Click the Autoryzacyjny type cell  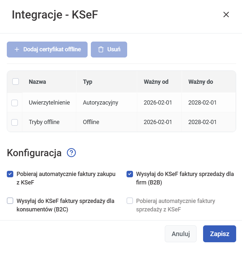(100, 103)
